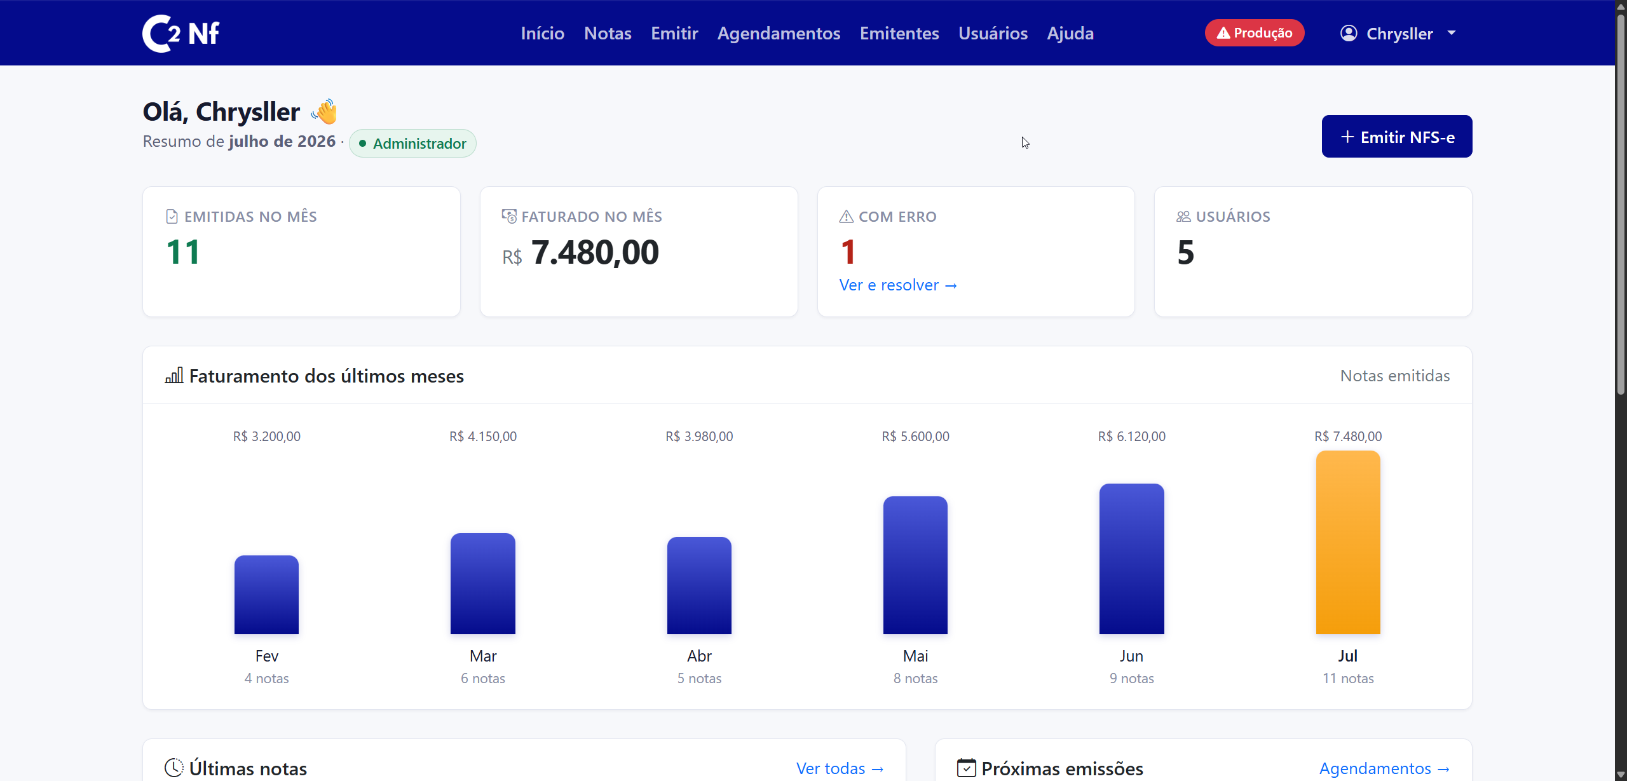Click the '6 notas' label under Mar
Screen dimensions: 1627x781
click(483, 678)
